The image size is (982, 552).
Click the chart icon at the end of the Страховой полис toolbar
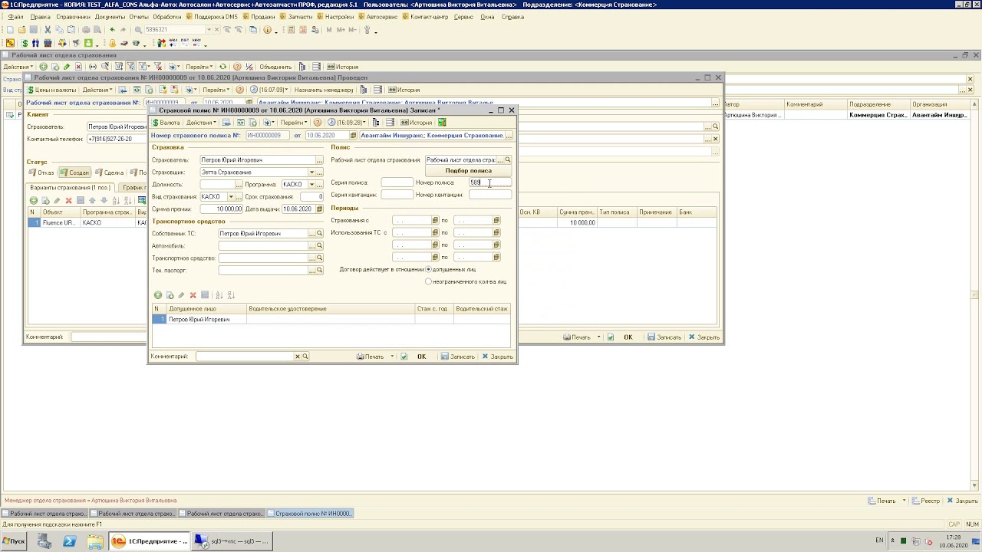(x=442, y=123)
